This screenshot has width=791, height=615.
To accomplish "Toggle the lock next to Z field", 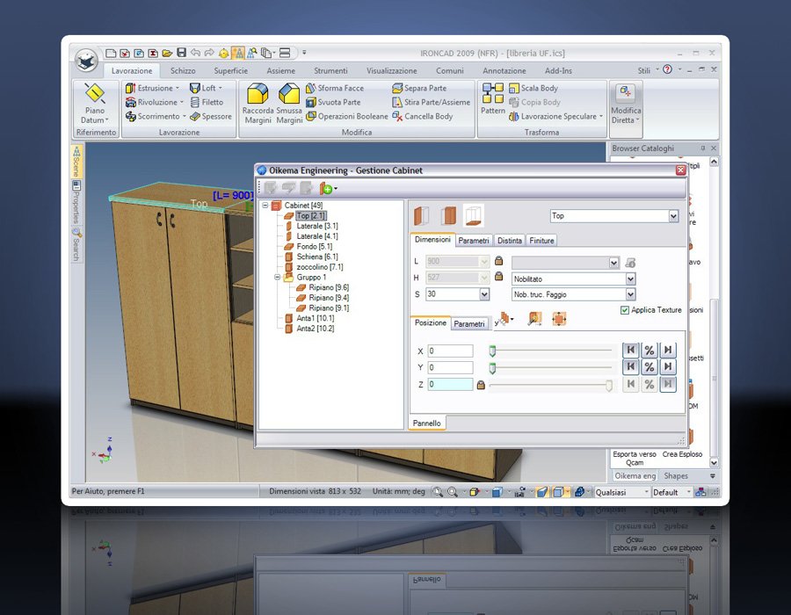I will (x=481, y=385).
